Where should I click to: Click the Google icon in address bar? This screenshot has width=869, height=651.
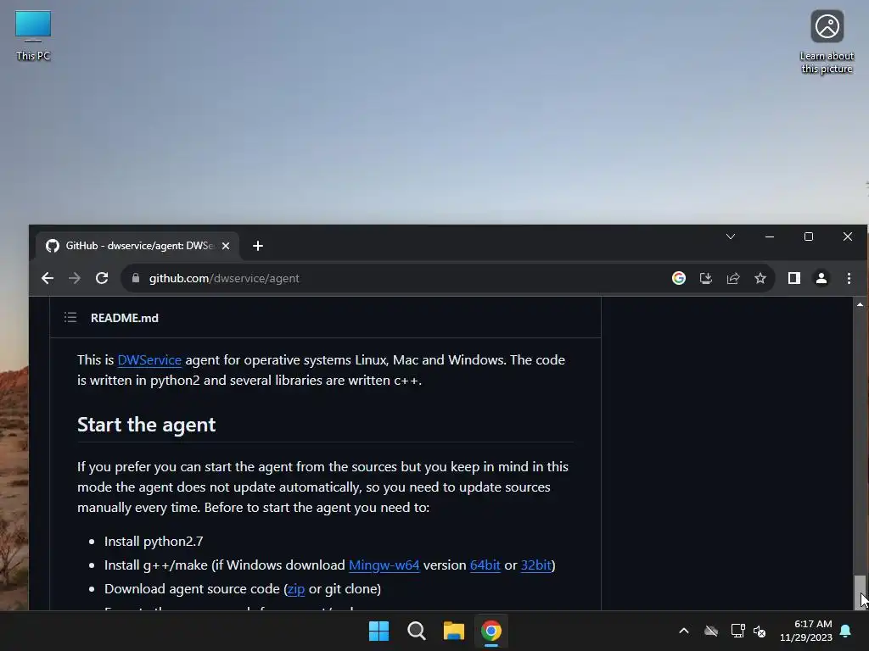point(678,278)
